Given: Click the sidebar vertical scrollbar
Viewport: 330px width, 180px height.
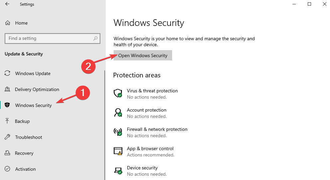Looking at the screenshot, I should [x=105, y=125].
